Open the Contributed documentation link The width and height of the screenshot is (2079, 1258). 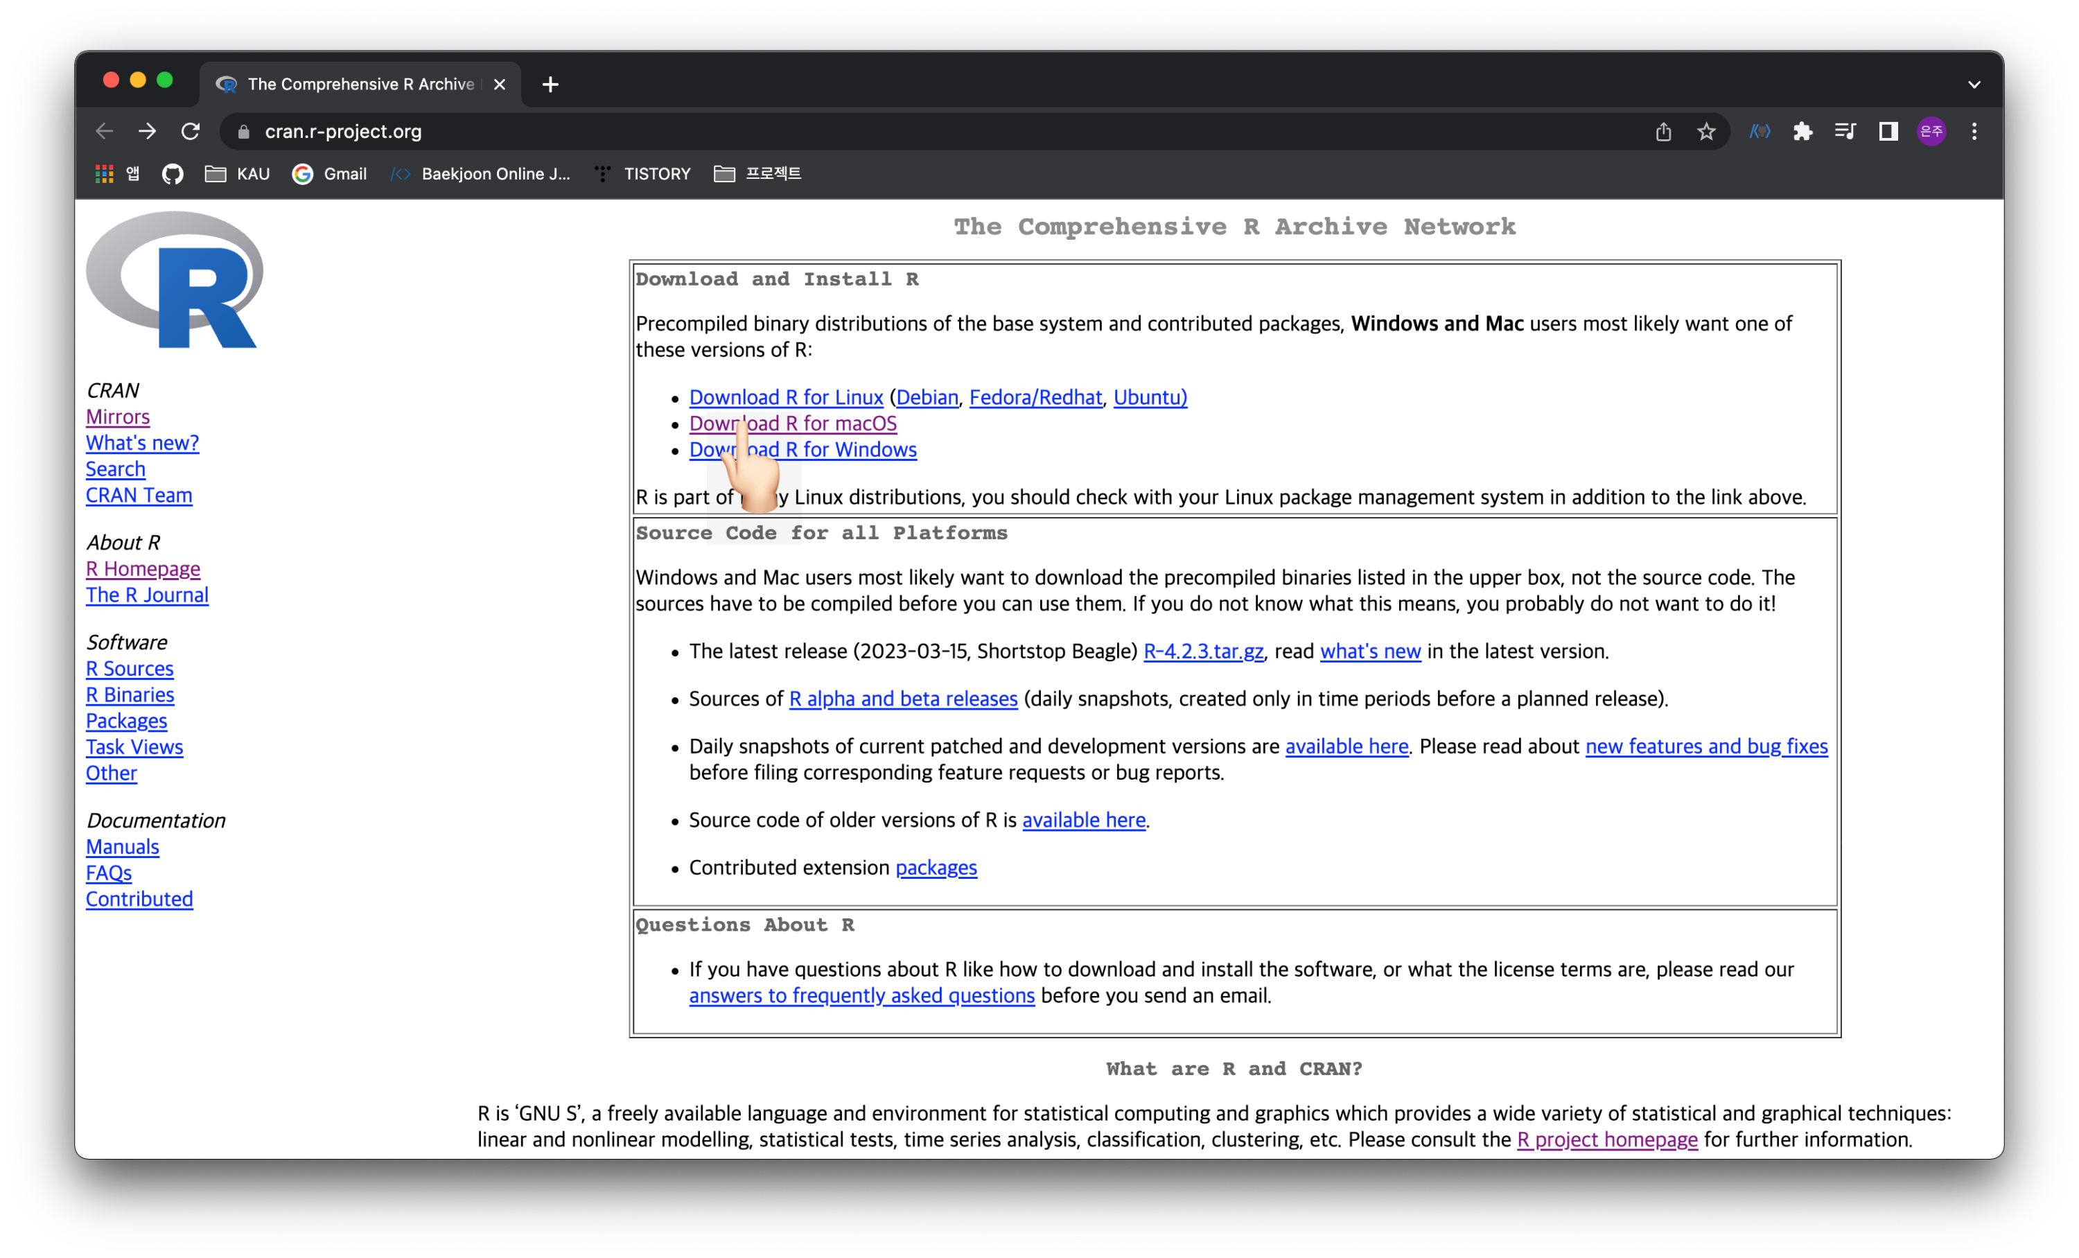click(139, 898)
